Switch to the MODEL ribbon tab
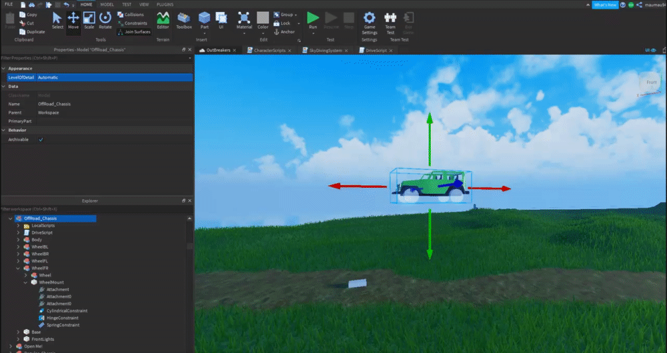 107,4
